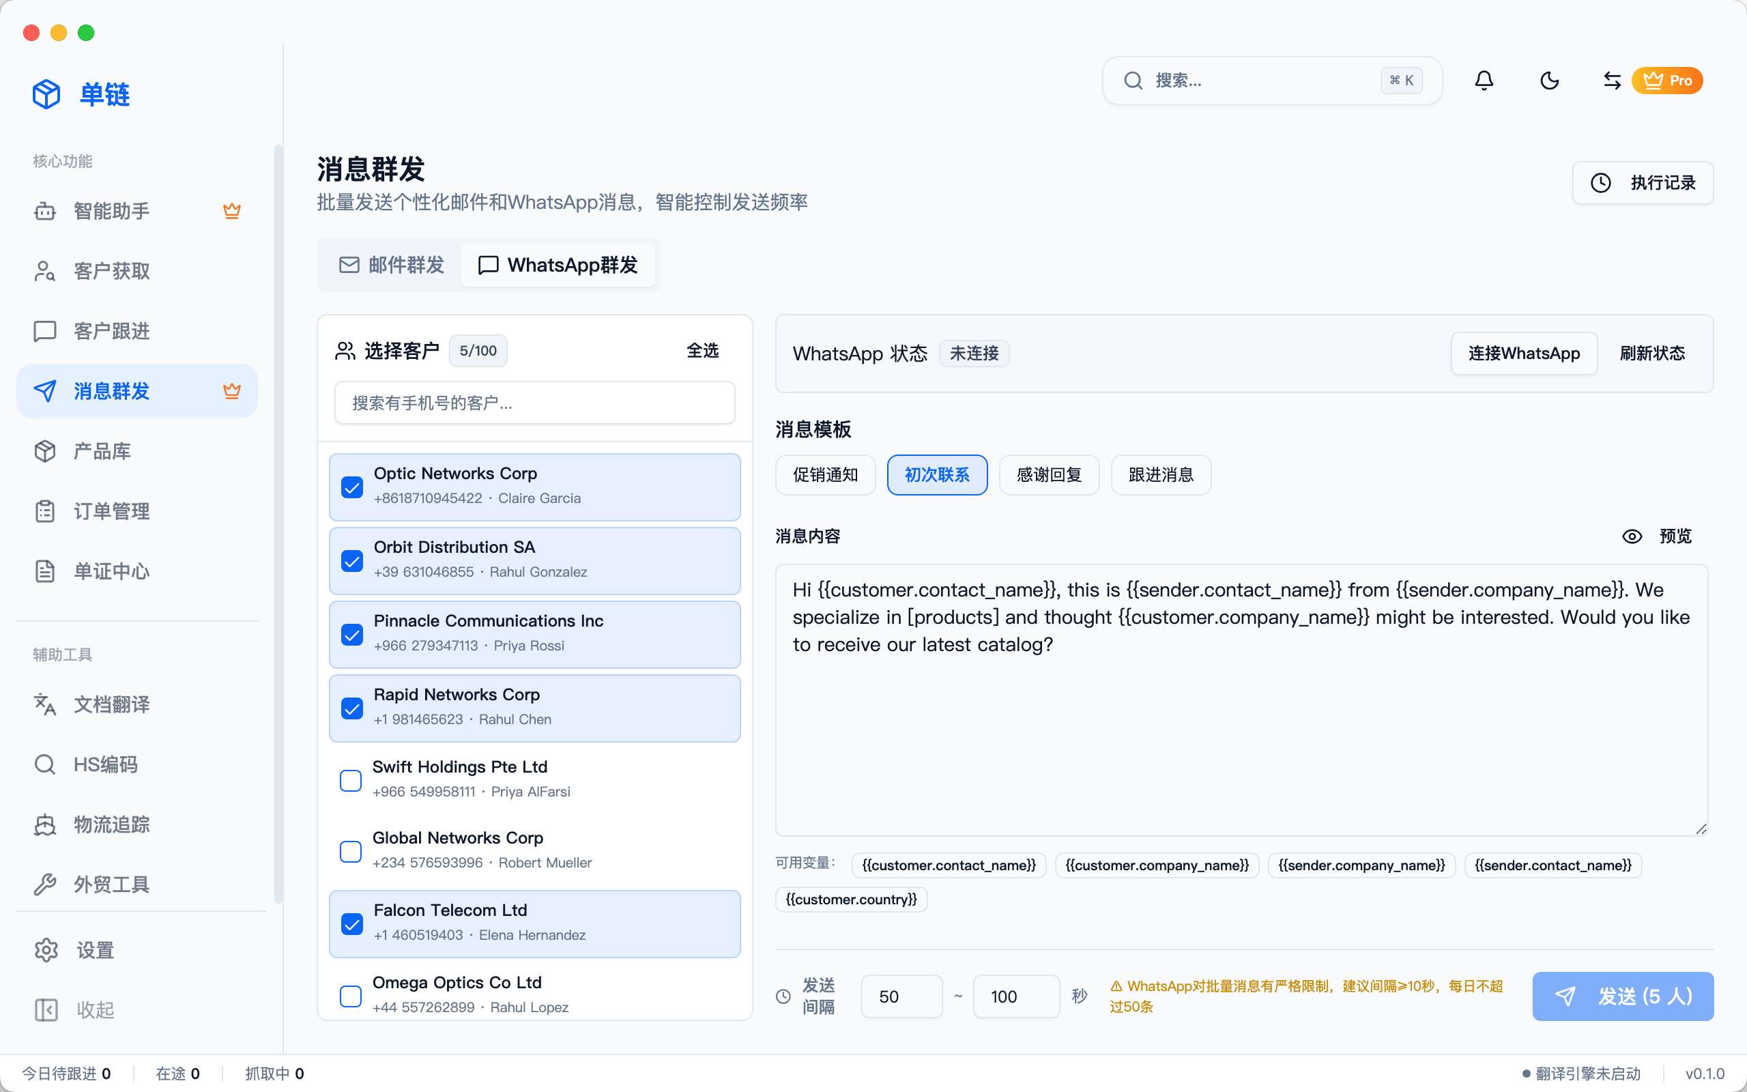The image size is (1747, 1092).
Task: Check Swift Holdings Pte Ltd checkbox
Action: click(x=351, y=780)
